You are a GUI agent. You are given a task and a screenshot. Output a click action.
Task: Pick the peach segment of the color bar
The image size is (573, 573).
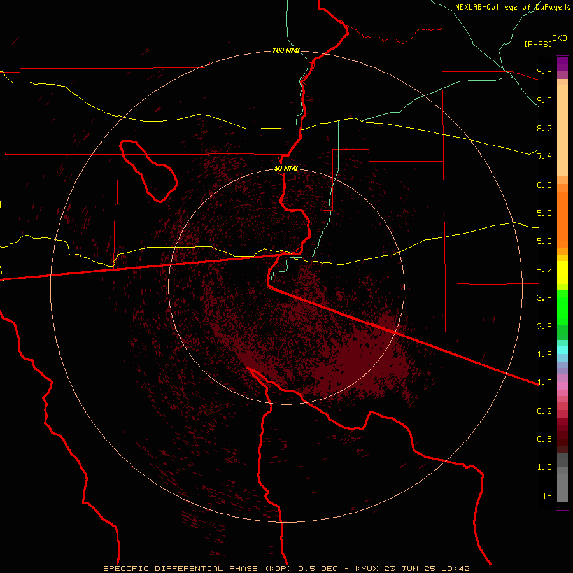click(562, 131)
